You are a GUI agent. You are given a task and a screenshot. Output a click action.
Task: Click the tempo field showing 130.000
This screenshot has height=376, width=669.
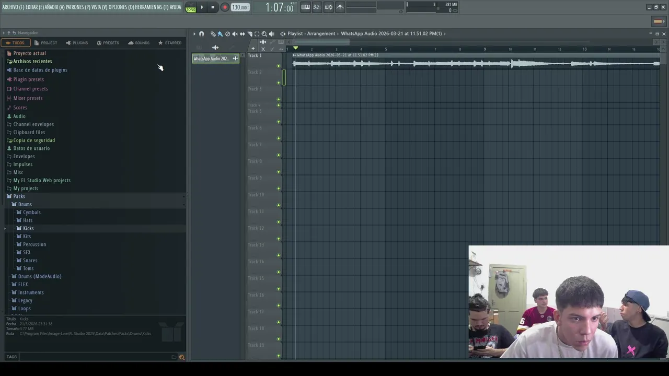(240, 7)
